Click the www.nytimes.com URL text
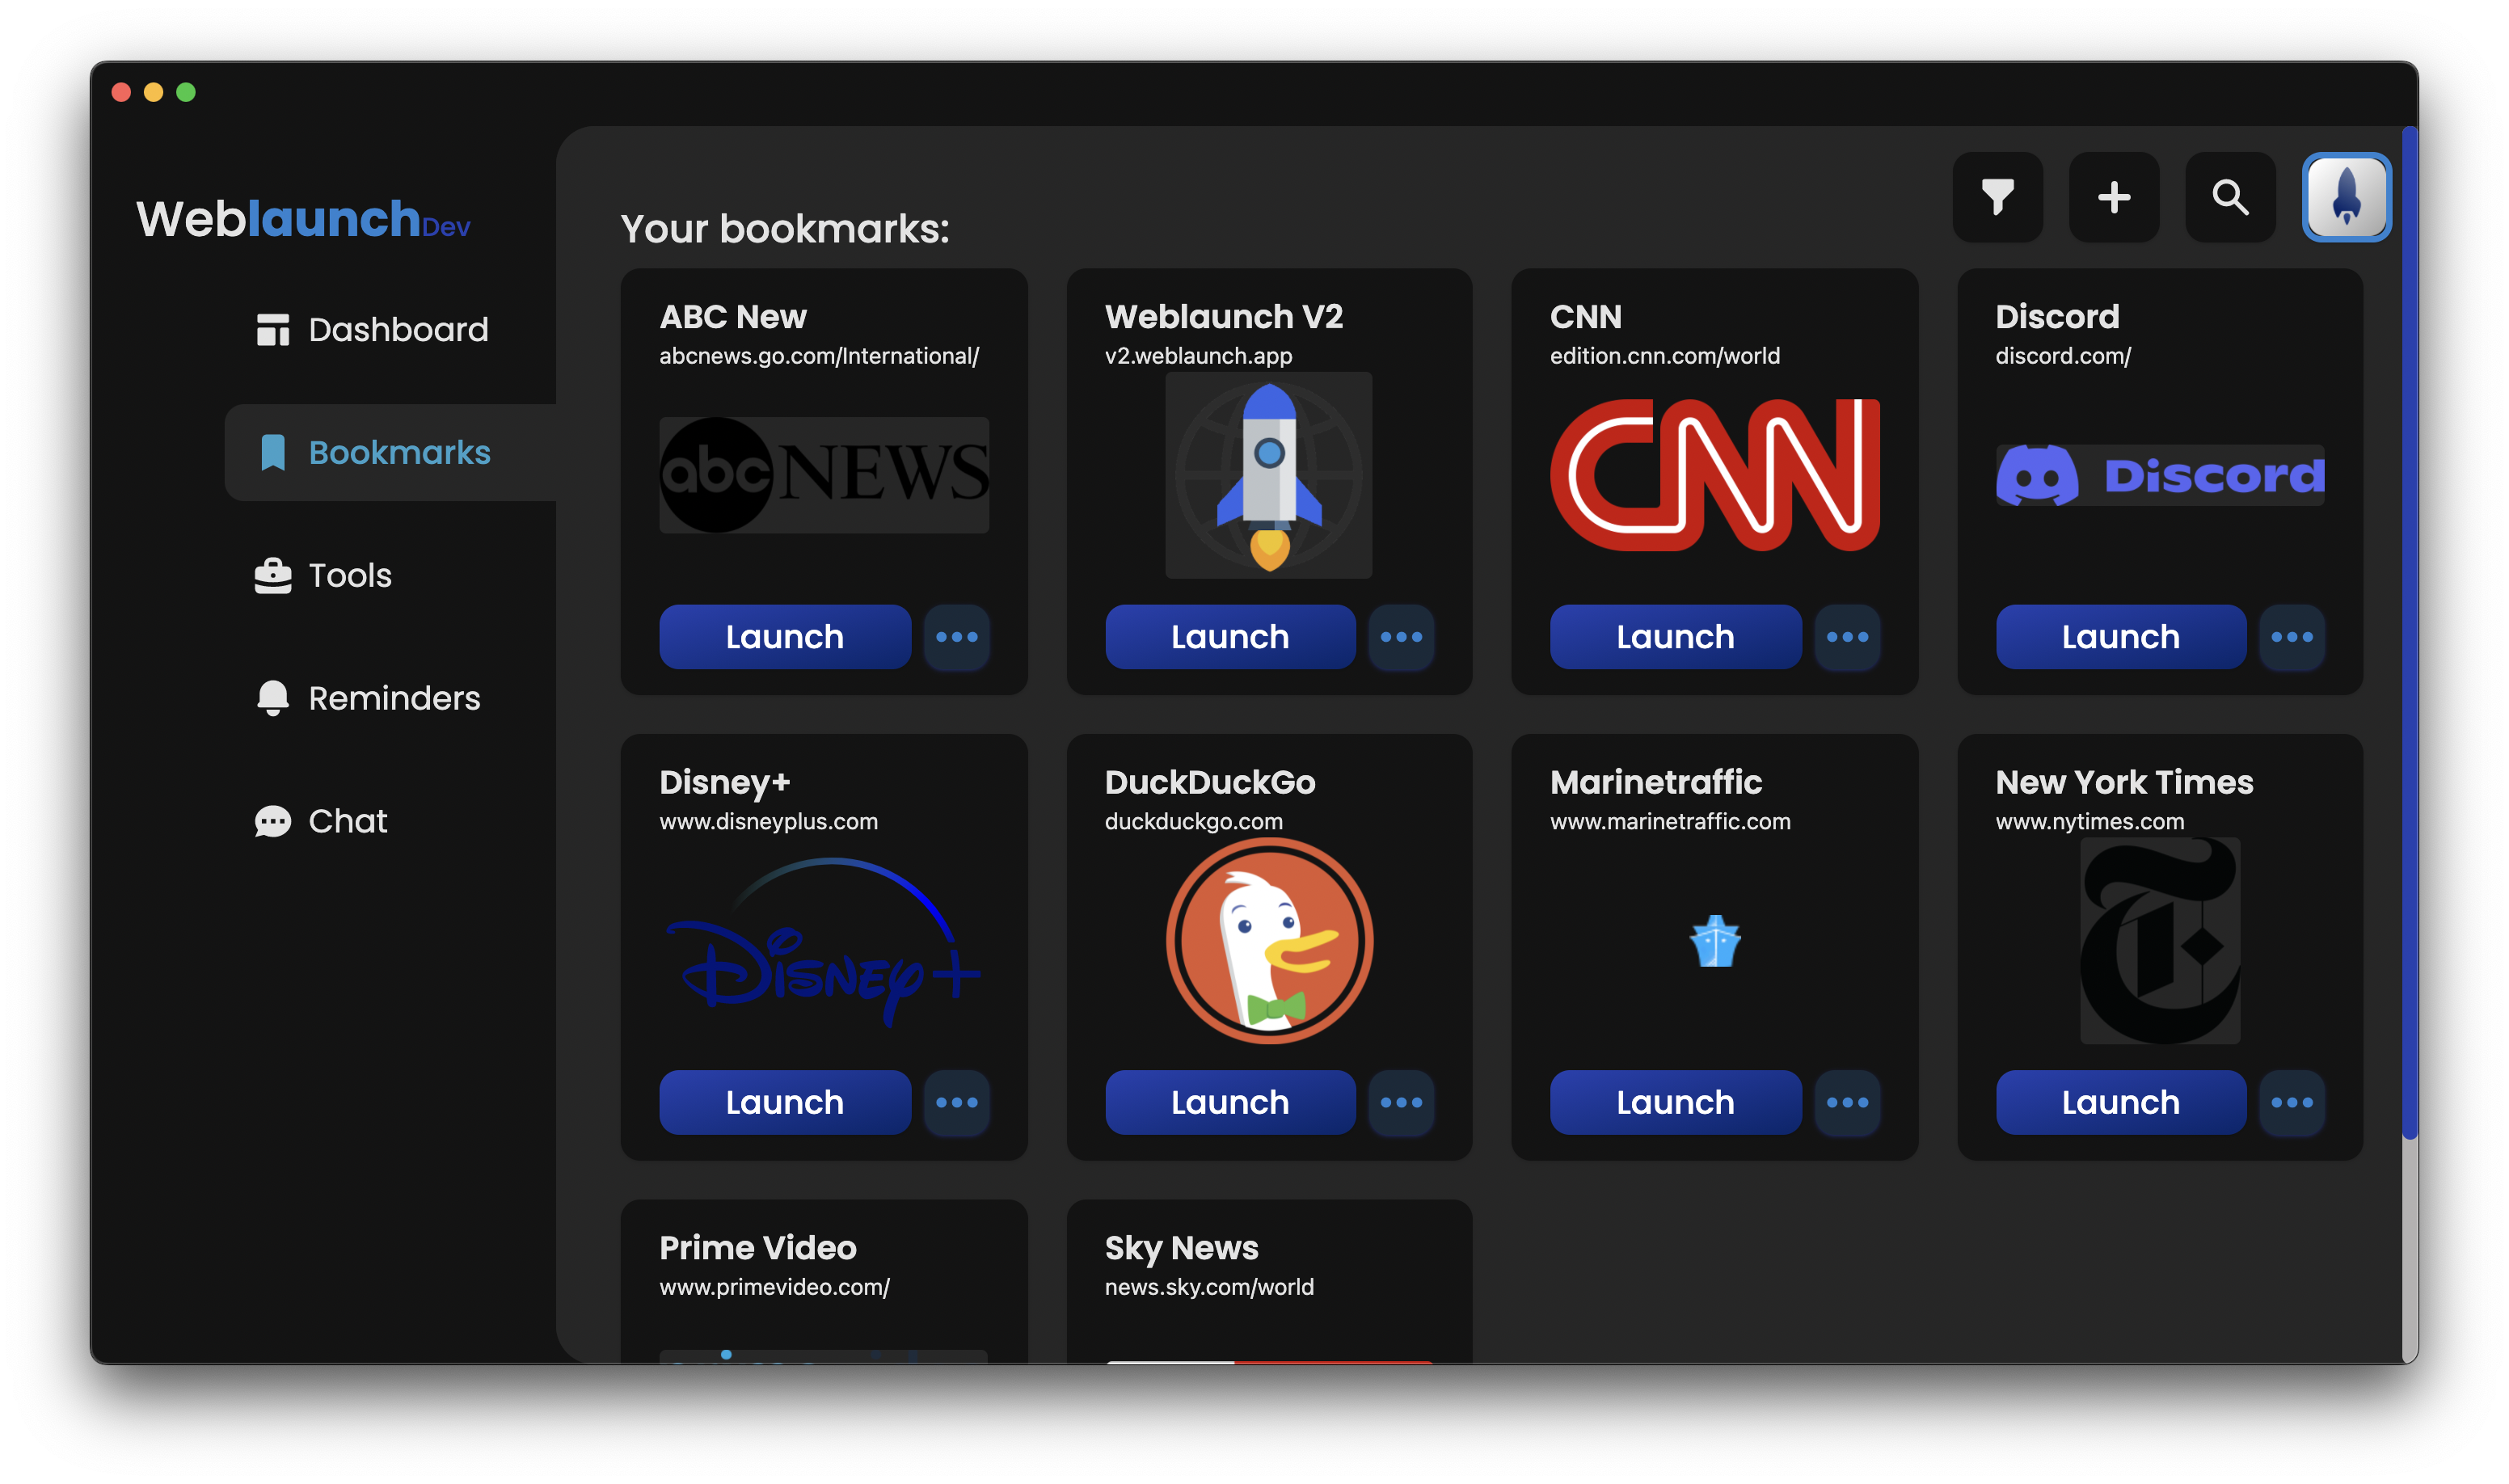This screenshot has height=1484, width=2509. 2090,822
